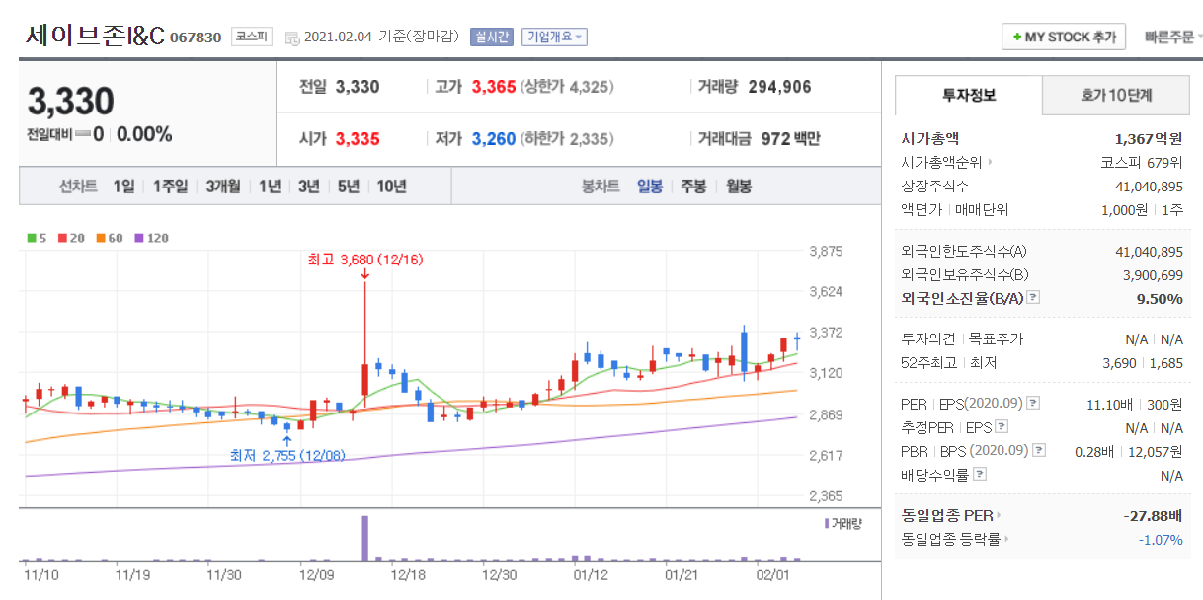Viewport: 1203px width, 600px height.
Task: Click the 52주최고 최저 value 3,690
Action: pos(1119,362)
